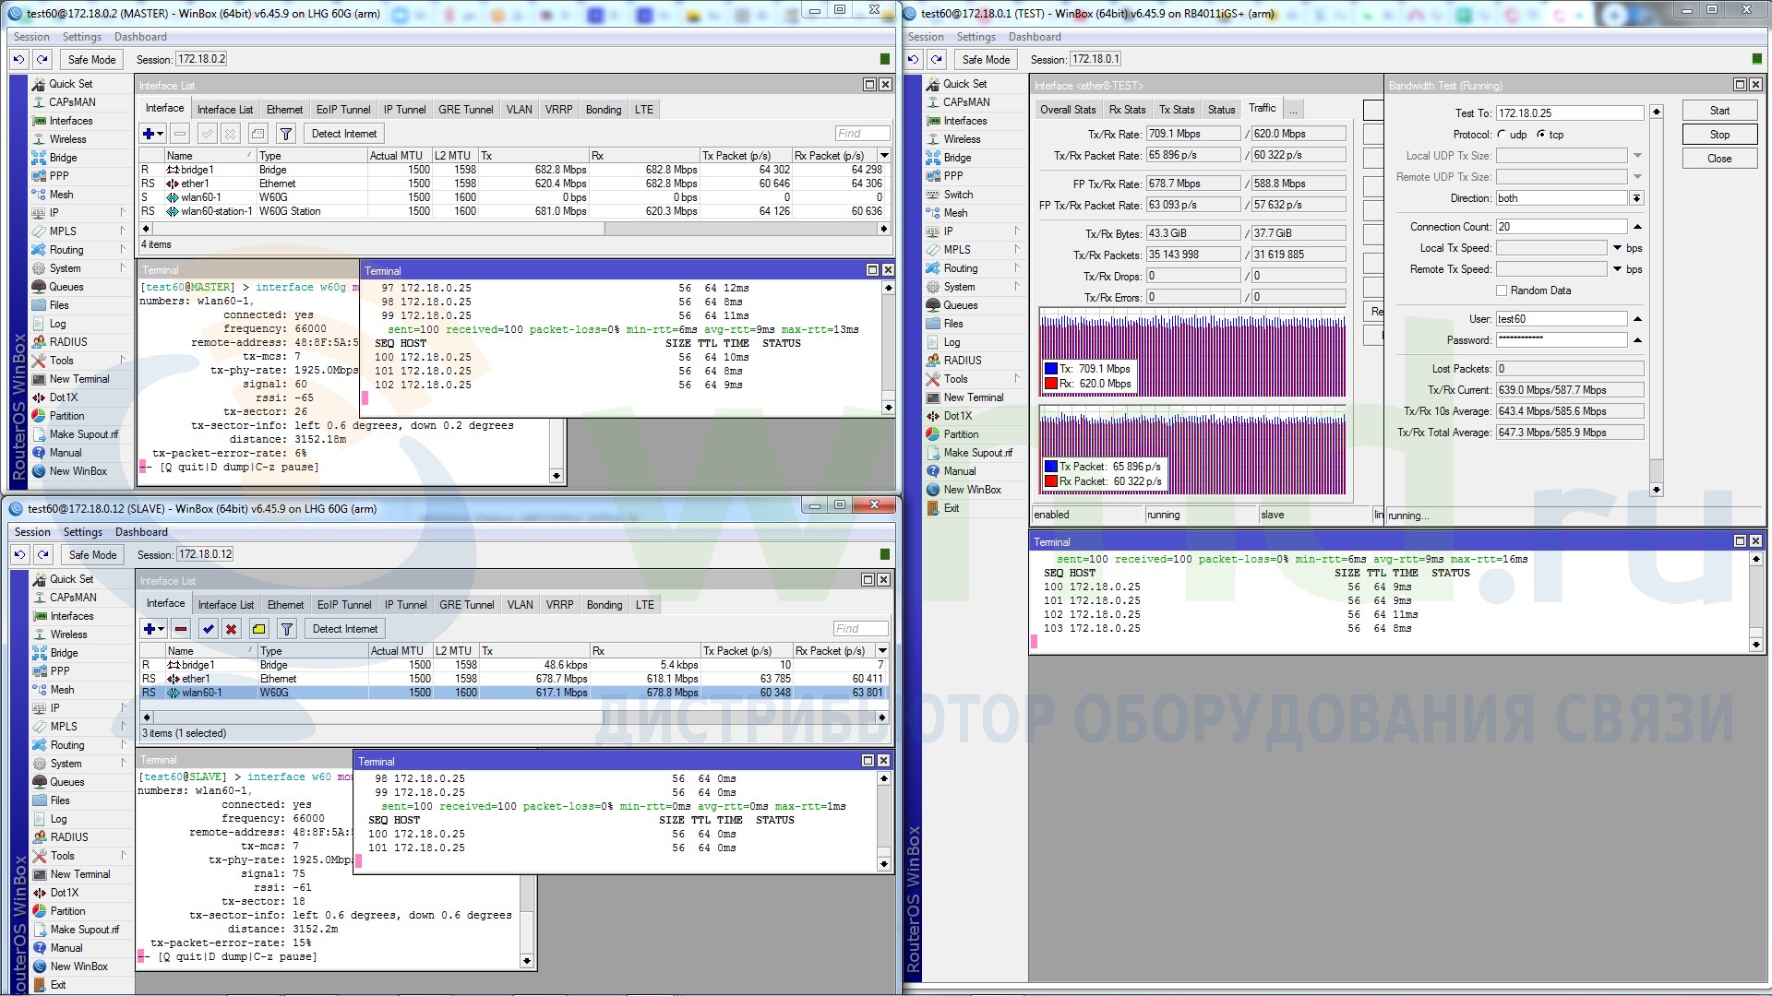This screenshot has width=1772, height=996.
Task: Open New WinBox in SLAVE sidebar
Action: coord(78,966)
